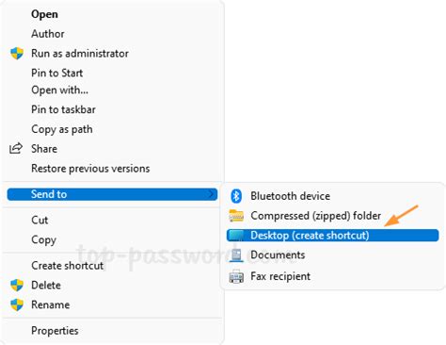Screen dimensions: 446x345
Task: Click the Bluetooth device icon
Action: tap(236, 196)
